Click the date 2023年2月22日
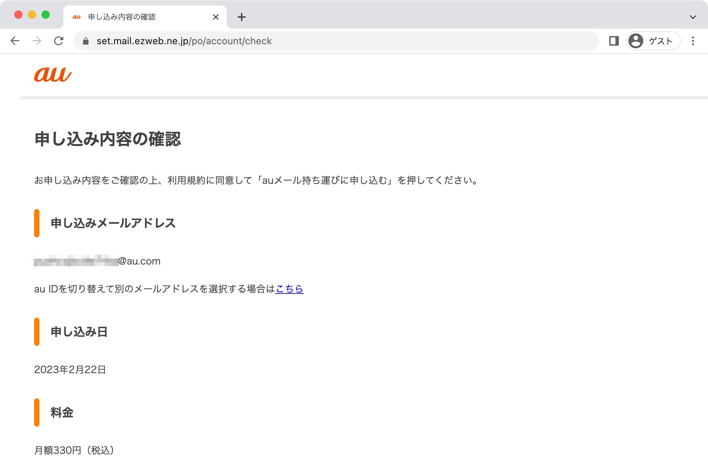 pos(70,369)
